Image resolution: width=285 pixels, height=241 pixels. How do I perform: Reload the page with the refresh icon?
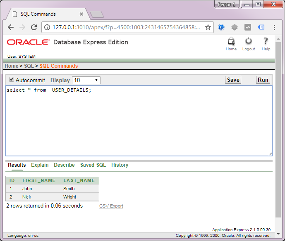pos(34,27)
